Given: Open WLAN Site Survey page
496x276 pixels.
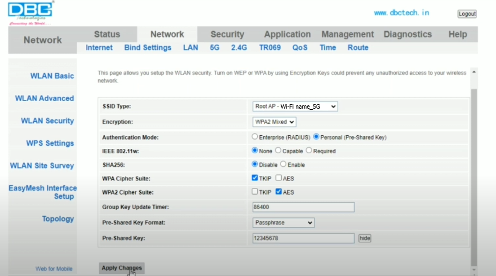Looking at the screenshot, I should tap(42, 166).
